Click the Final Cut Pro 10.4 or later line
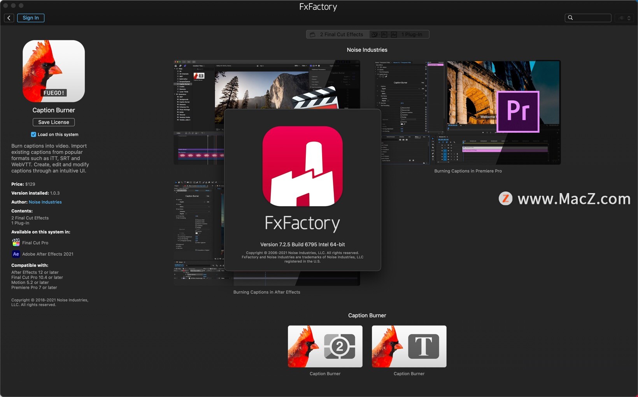This screenshot has width=638, height=397. (x=37, y=277)
